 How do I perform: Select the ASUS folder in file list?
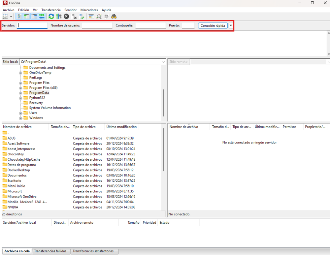[11, 138]
